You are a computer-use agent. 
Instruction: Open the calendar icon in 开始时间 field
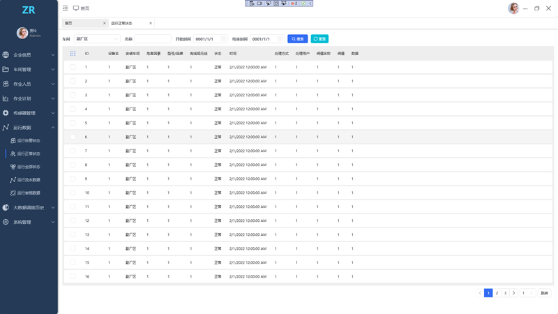point(223,39)
